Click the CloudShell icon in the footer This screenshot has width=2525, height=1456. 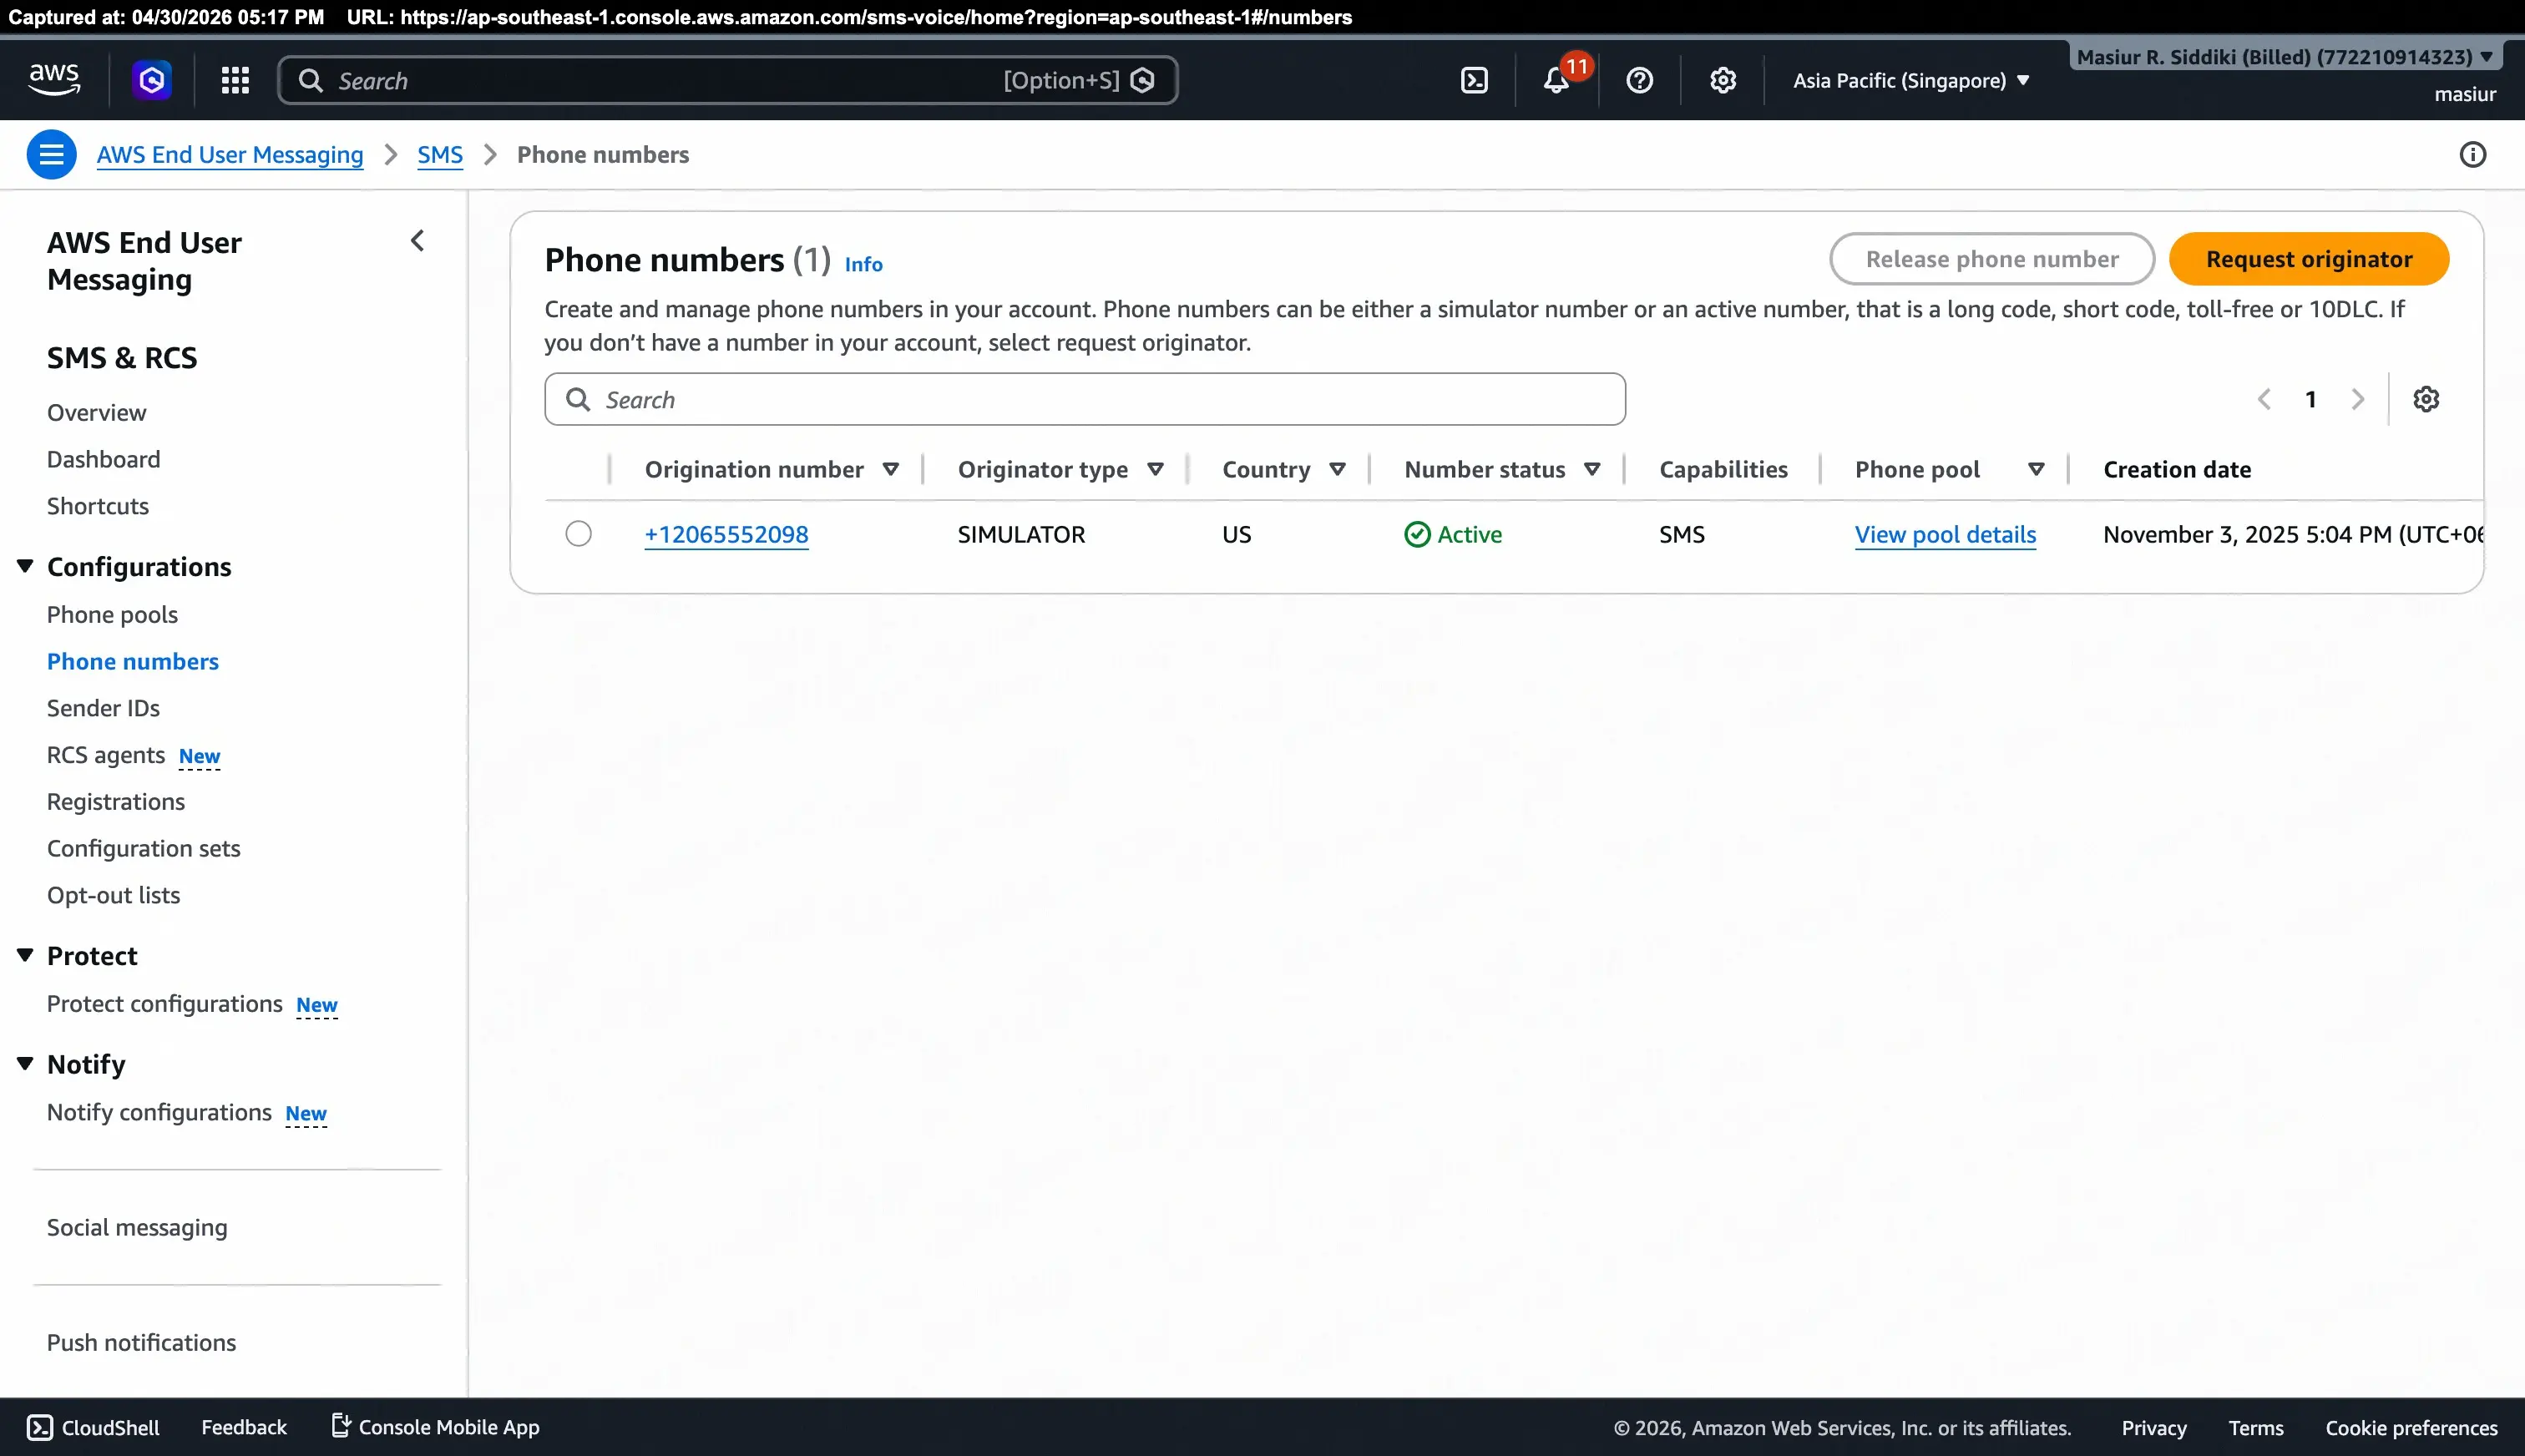click(40, 1427)
